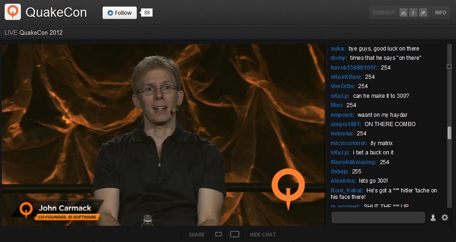This screenshot has height=242, width=456.
Task: Click the follower count badge showing 89
Action: tap(147, 13)
